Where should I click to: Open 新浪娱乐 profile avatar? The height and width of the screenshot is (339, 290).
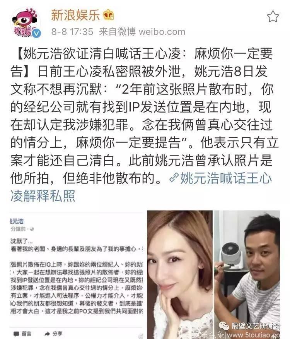point(26,22)
